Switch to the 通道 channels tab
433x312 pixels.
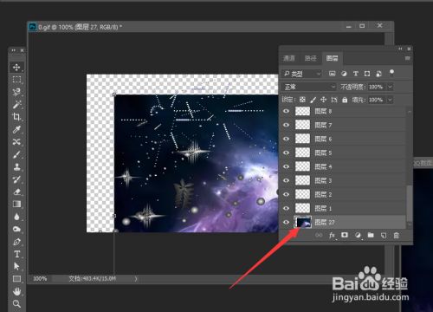click(289, 58)
